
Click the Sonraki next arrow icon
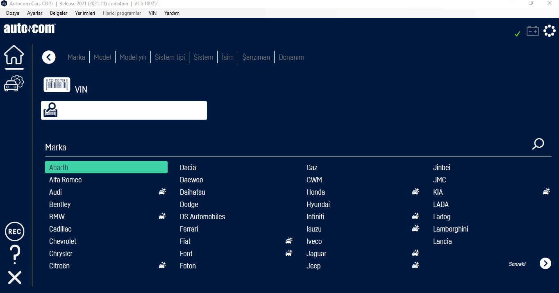545,263
